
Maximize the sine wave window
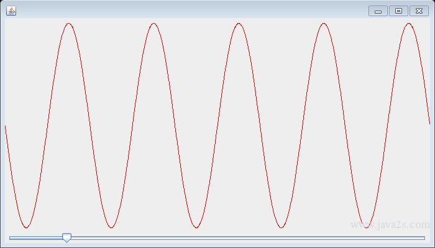pyautogui.click(x=399, y=11)
